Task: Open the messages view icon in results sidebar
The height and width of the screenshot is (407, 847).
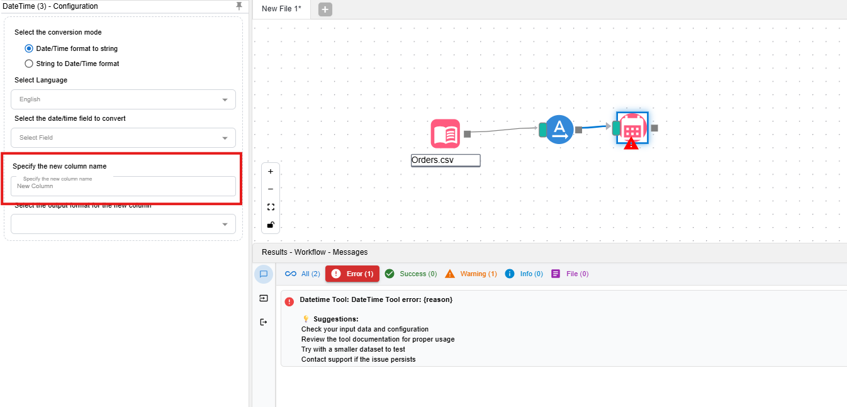Action: point(264,274)
